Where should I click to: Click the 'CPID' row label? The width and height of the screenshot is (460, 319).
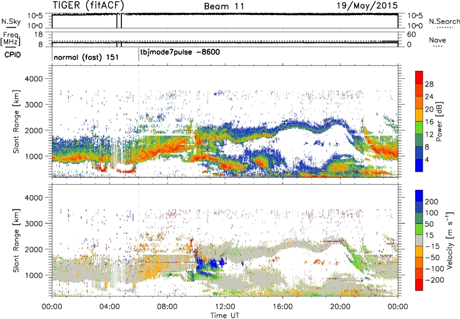[x=13, y=55]
